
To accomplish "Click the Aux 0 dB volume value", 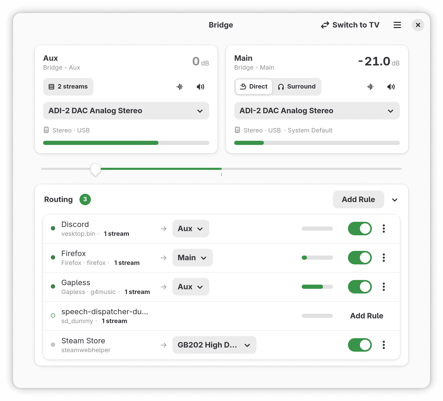I will tap(200, 62).
